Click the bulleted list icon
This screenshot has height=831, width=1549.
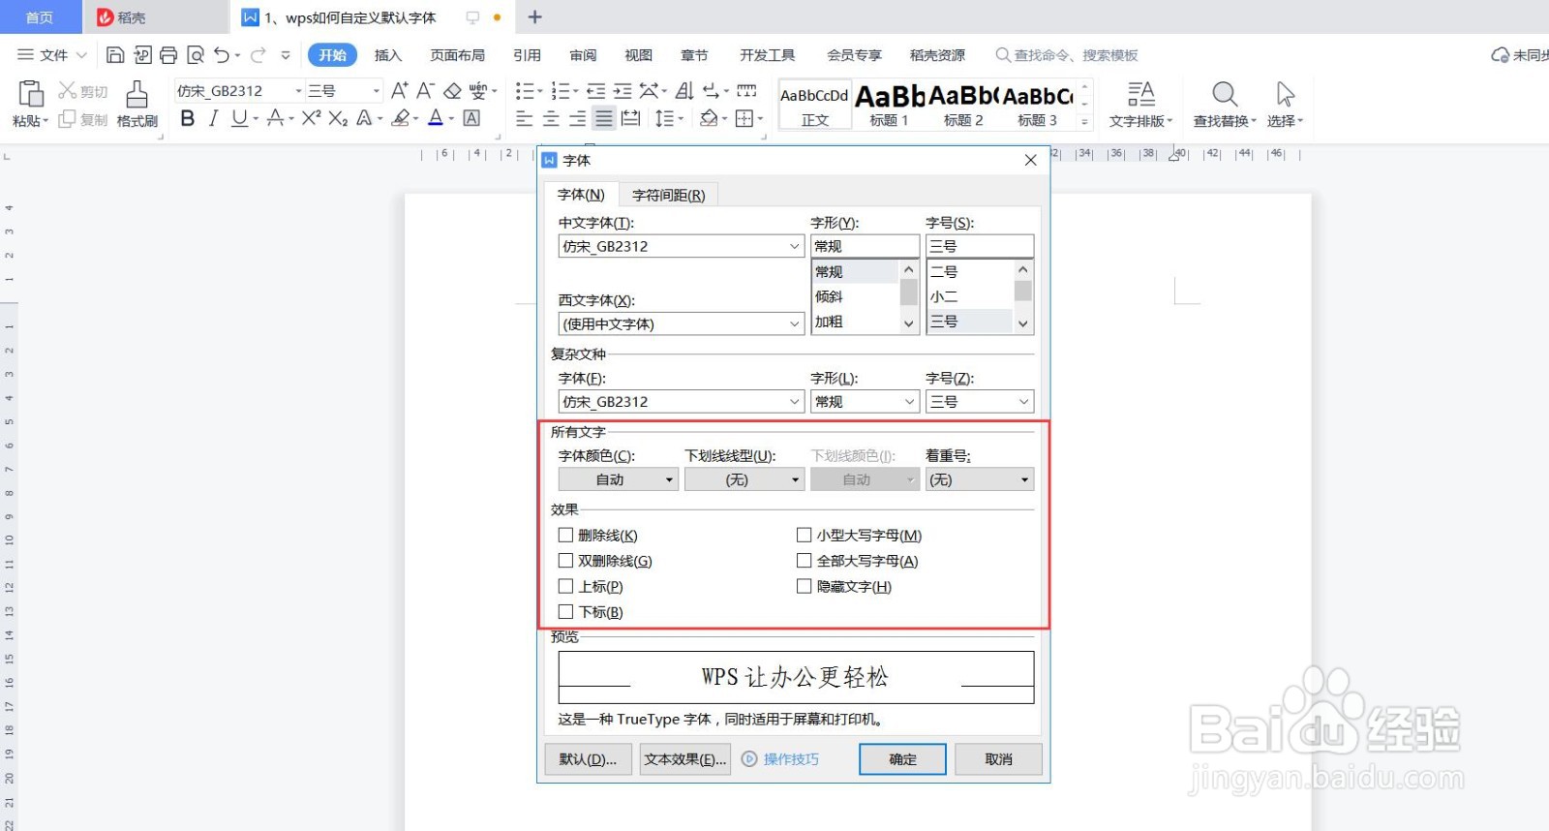pos(524,91)
